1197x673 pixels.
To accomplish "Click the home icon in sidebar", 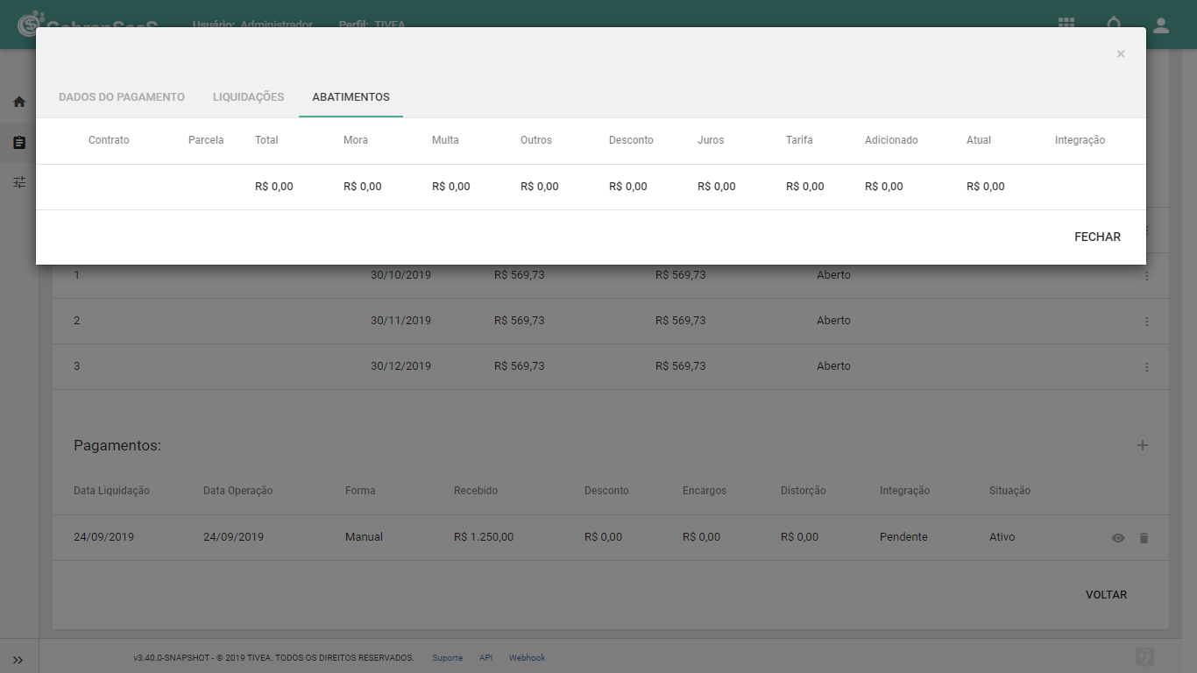I will [x=19, y=102].
